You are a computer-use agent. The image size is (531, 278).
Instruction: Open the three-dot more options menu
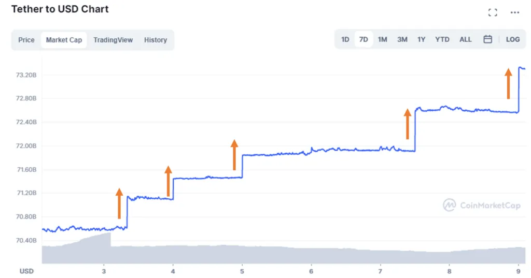coord(515,12)
